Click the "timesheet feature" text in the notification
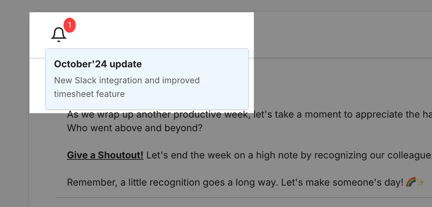This screenshot has height=207, width=432. (89, 94)
